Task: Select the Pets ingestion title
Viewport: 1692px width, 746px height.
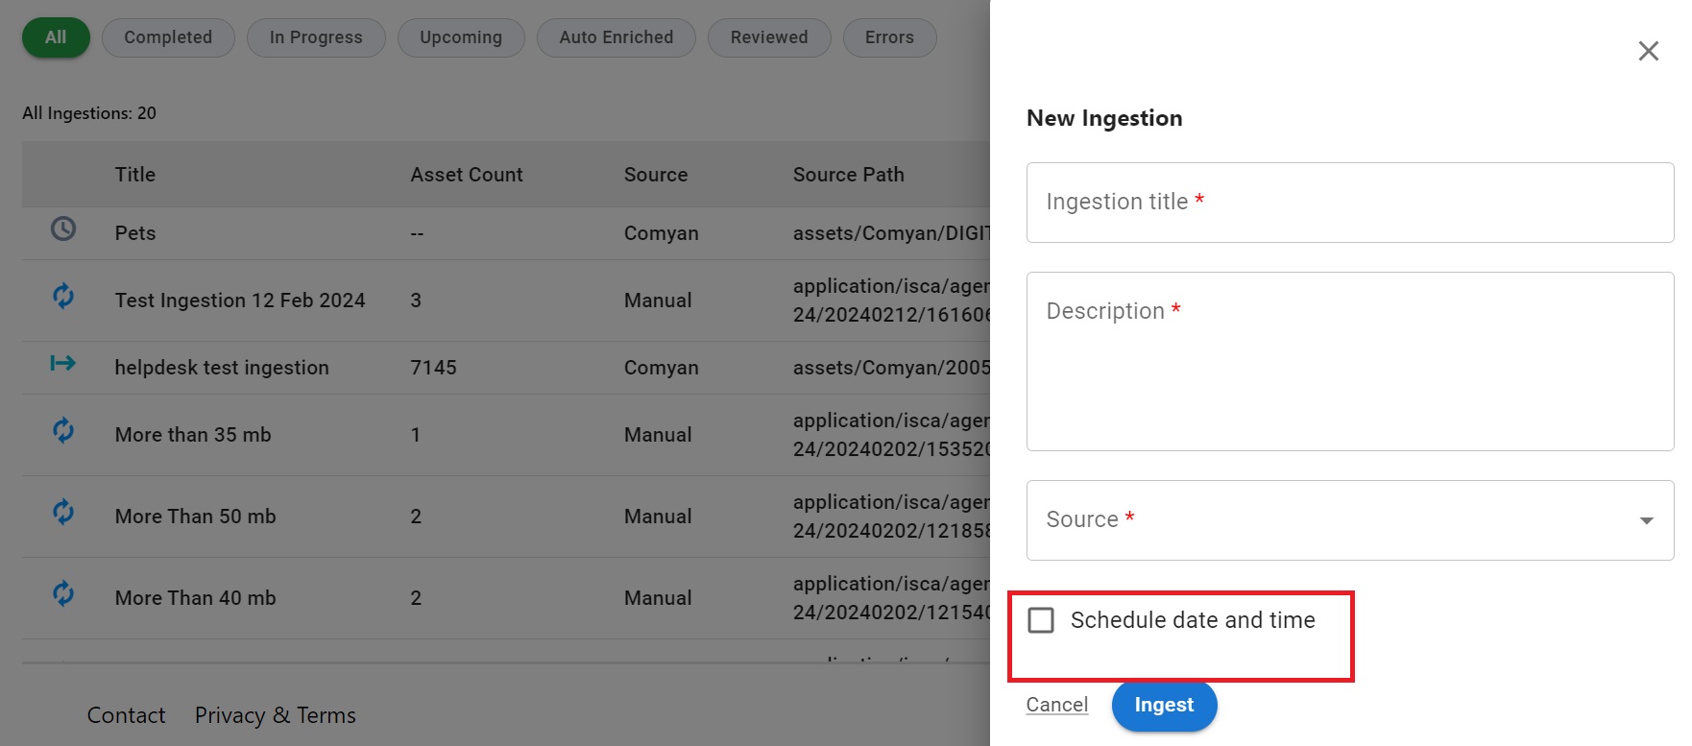Action: coord(135,233)
